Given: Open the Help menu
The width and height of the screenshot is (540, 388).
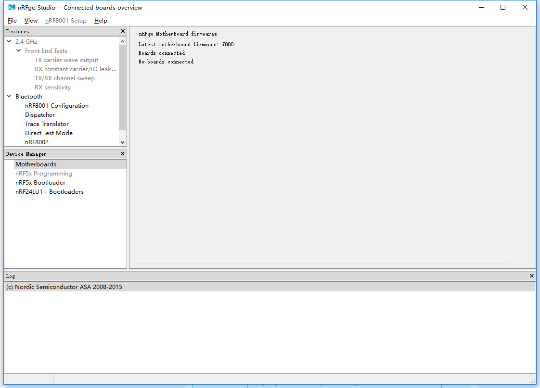Looking at the screenshot, I should (x=101, y=21).
